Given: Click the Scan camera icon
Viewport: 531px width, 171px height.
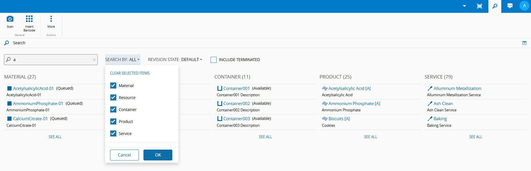Looking at the screenshot, I should 10,19.
